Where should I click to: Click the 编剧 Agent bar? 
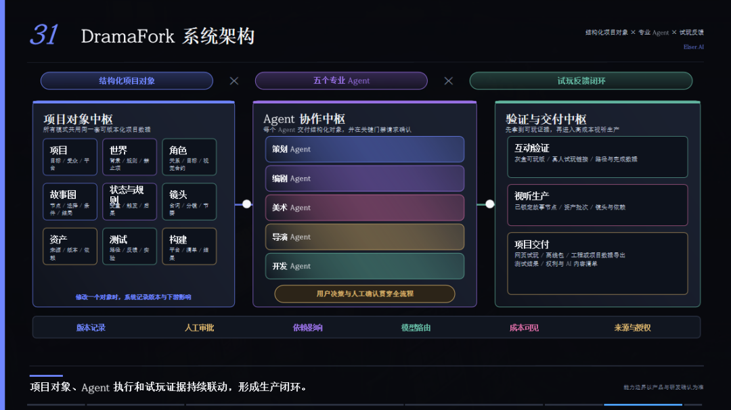tap(365, 179)
